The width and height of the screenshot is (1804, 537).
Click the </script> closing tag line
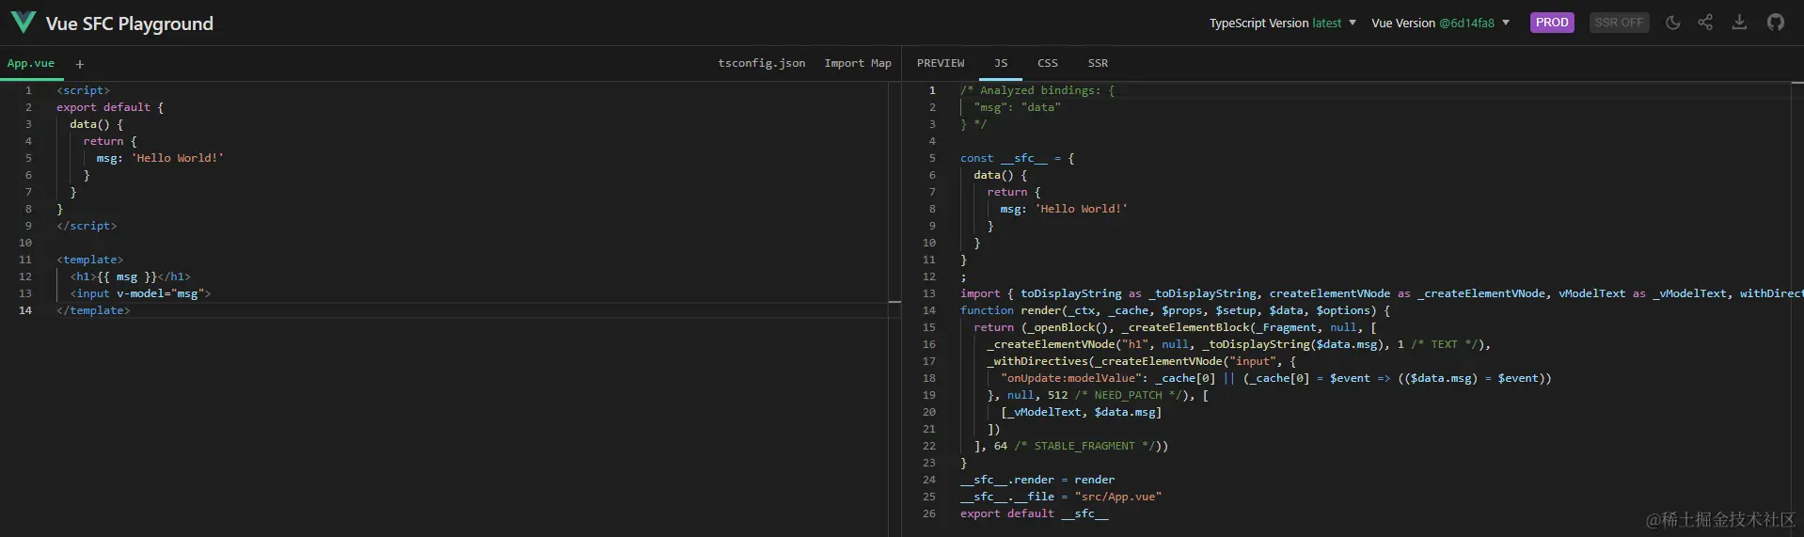coord(87,226)
